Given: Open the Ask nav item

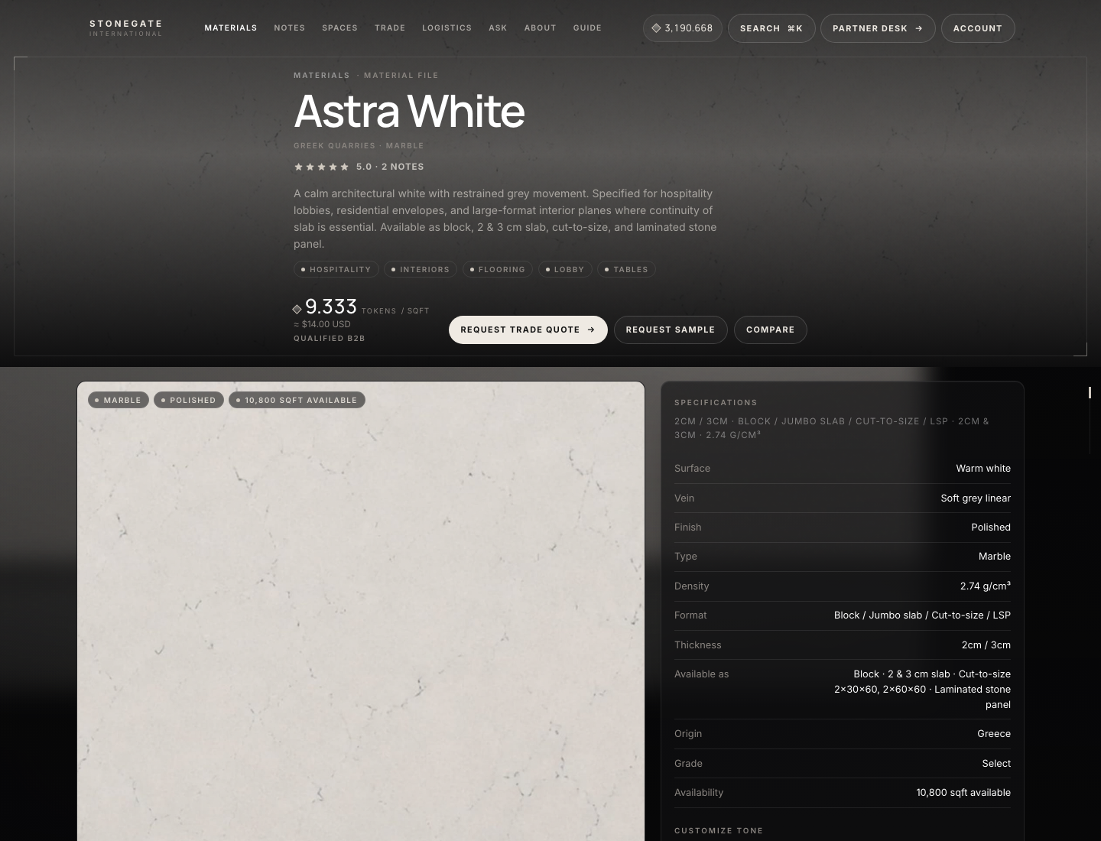Looking at the screenshot, I should [x=498, y=28].
